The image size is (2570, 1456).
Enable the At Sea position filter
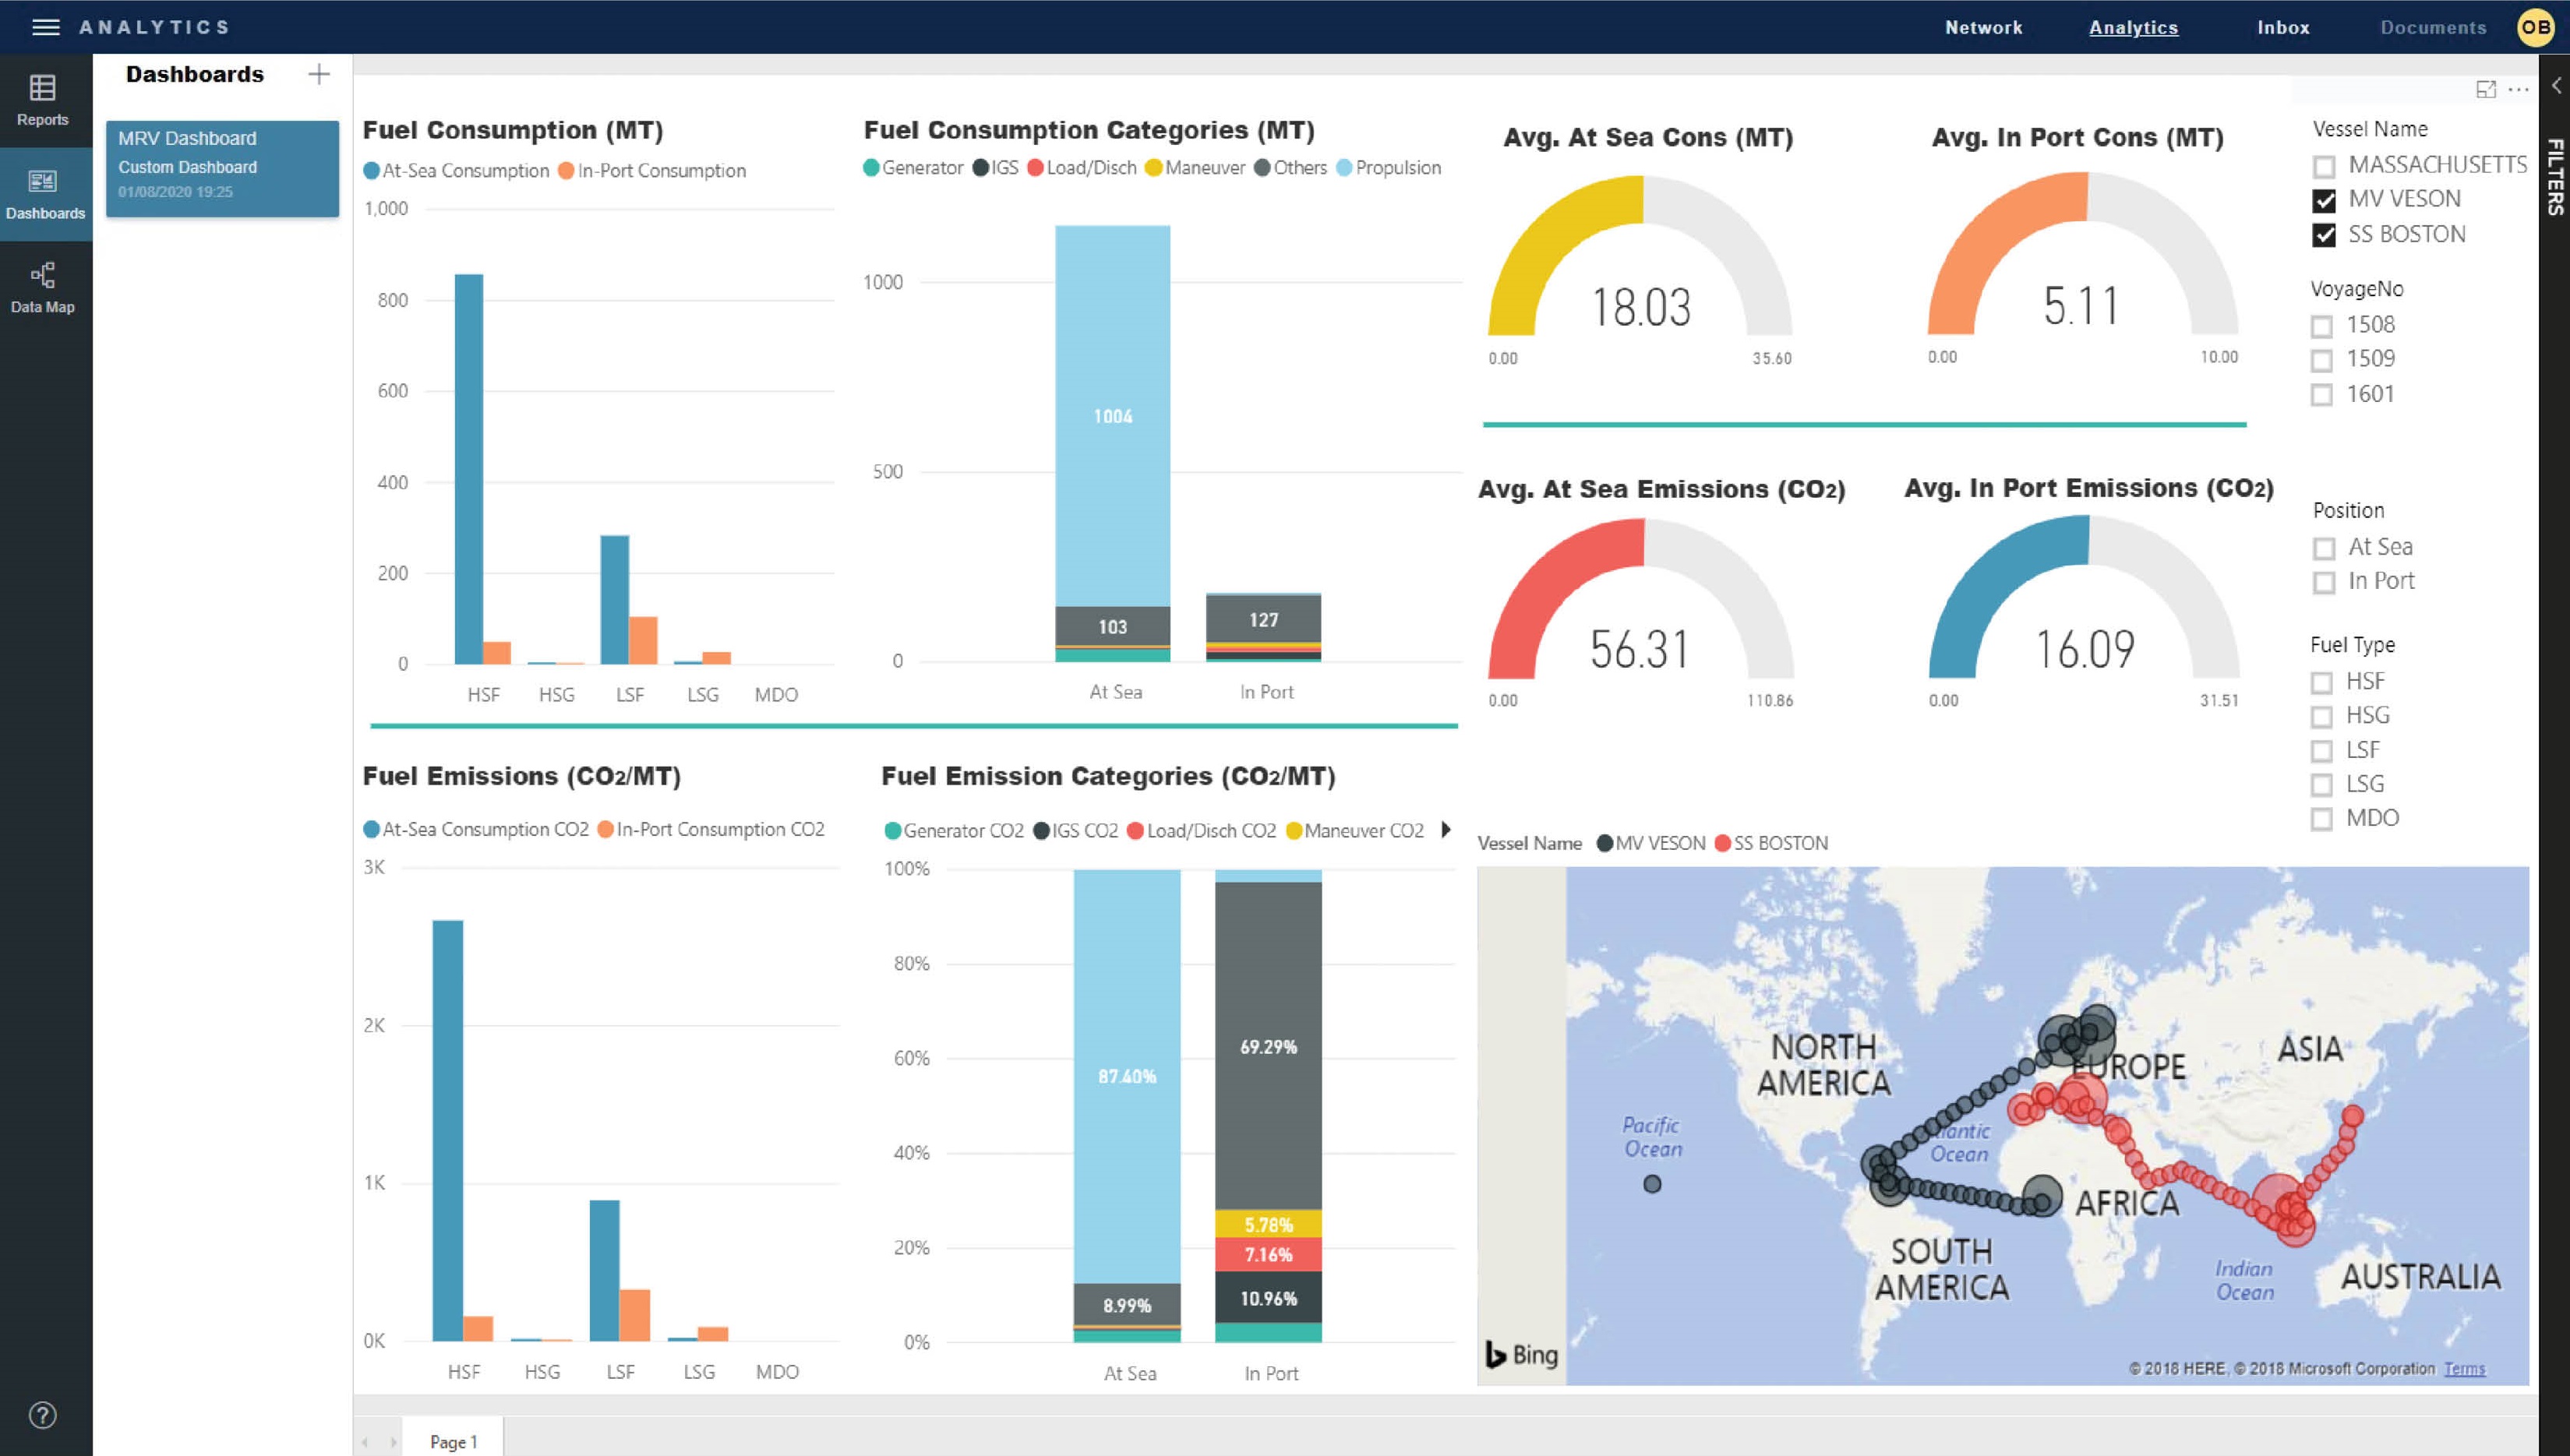[2323, 547]
